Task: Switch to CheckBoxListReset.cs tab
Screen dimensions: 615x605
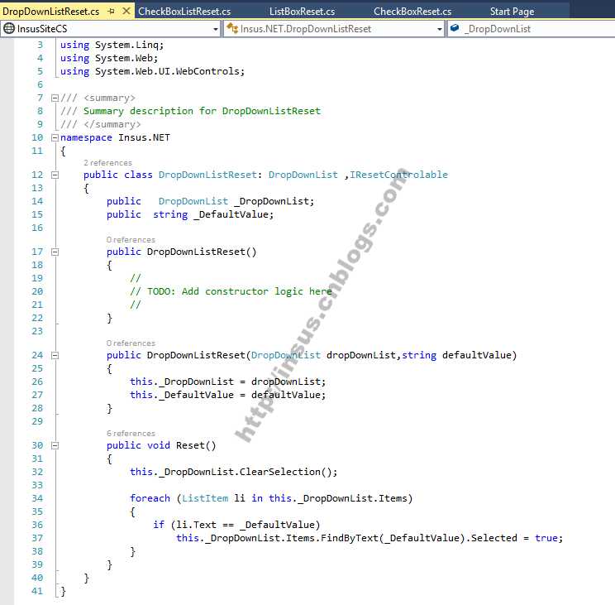Action: 184,12
